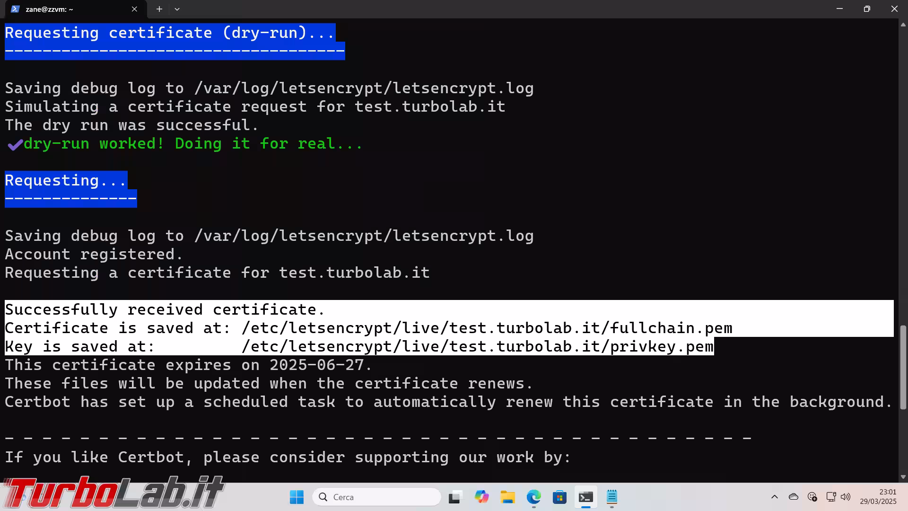The image size is (908, 511).
Task: Expand the new tab profile dropdown
Action: (x=177, y=9)
